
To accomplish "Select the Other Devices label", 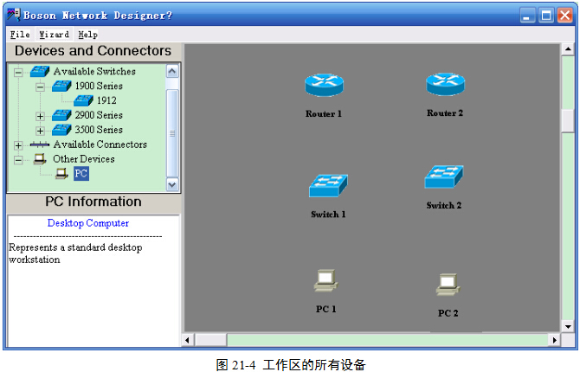I will pyautogui.click(x=84, y=159).
